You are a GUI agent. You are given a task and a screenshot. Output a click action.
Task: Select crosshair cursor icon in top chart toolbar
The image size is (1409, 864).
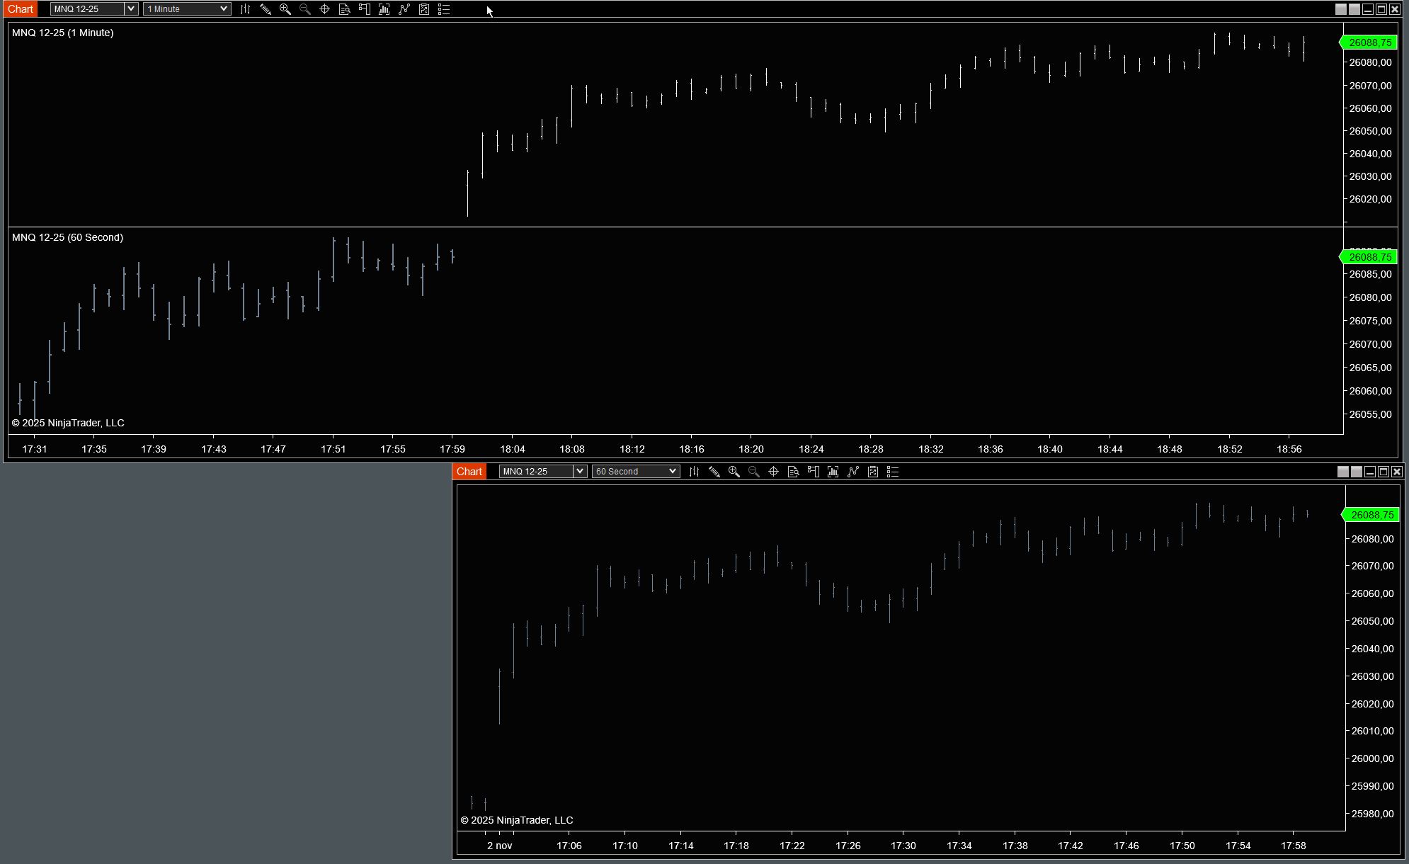(x=324, y=9)
